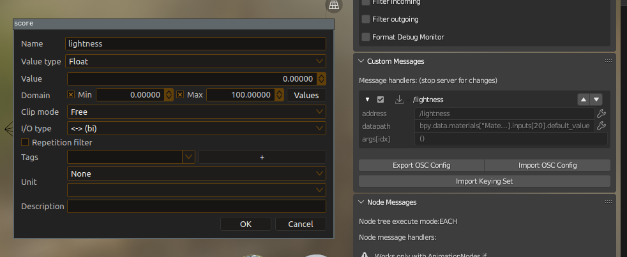Disable the /lightness handler checkbox

click(x=381, y=99)
